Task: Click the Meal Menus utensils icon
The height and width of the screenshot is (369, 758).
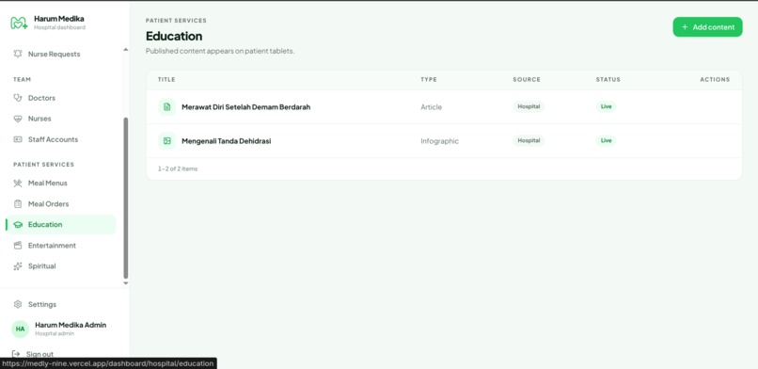Action: (18, 183)
